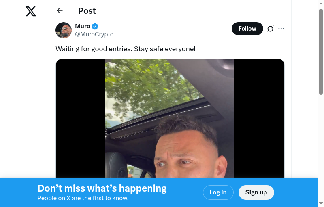Go back using the arrow icon

(60, 10)
